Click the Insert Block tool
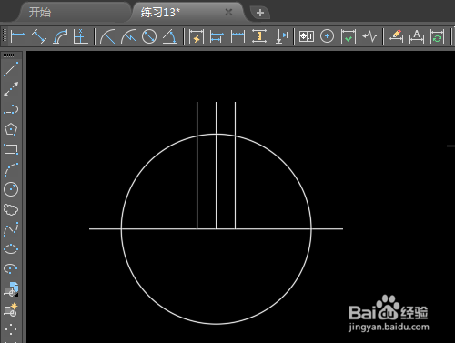The image size is (455, 343). point(11,289)
